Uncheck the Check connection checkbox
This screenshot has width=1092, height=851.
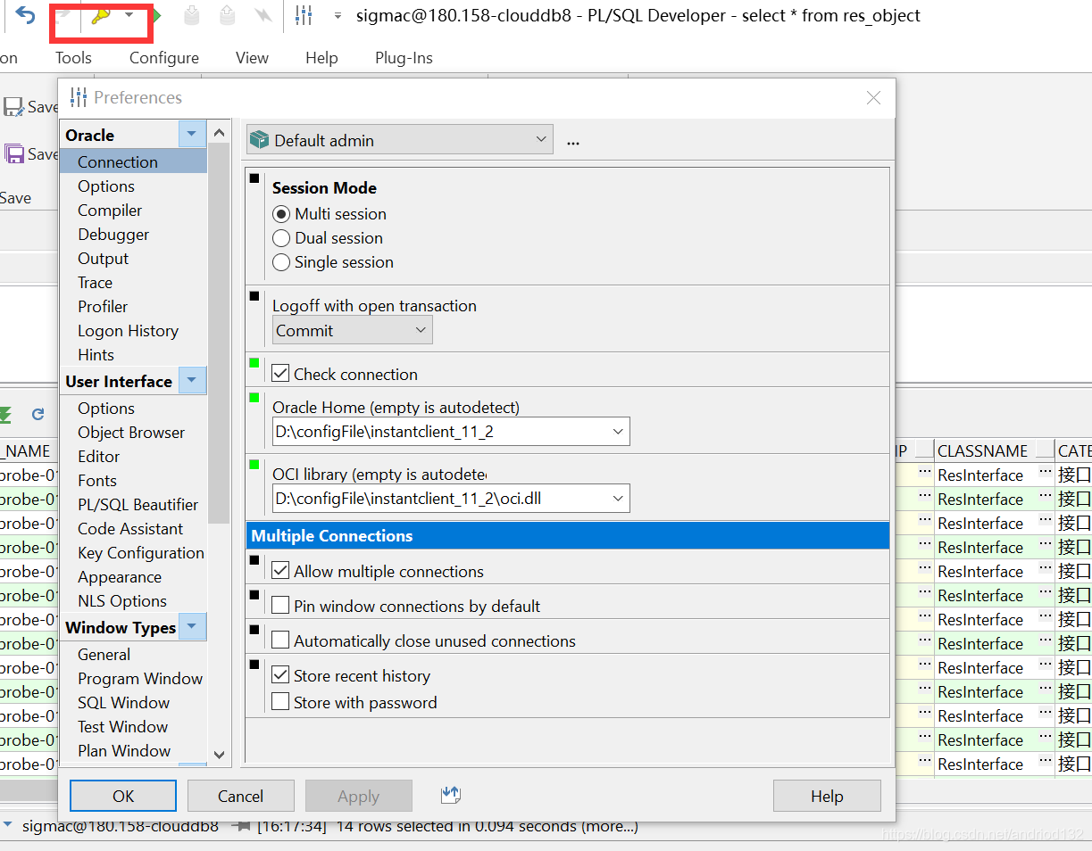[x=280, y=374]
